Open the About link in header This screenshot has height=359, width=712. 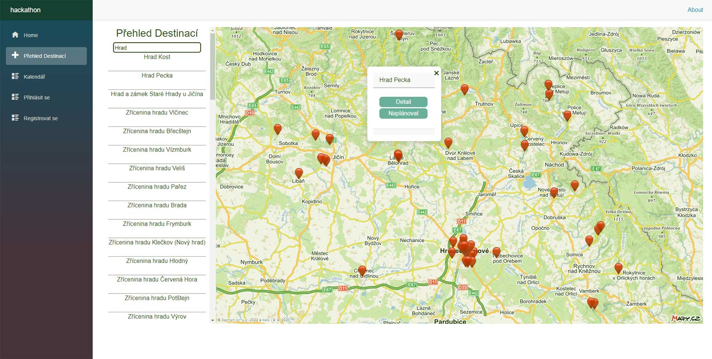(695, 10)
